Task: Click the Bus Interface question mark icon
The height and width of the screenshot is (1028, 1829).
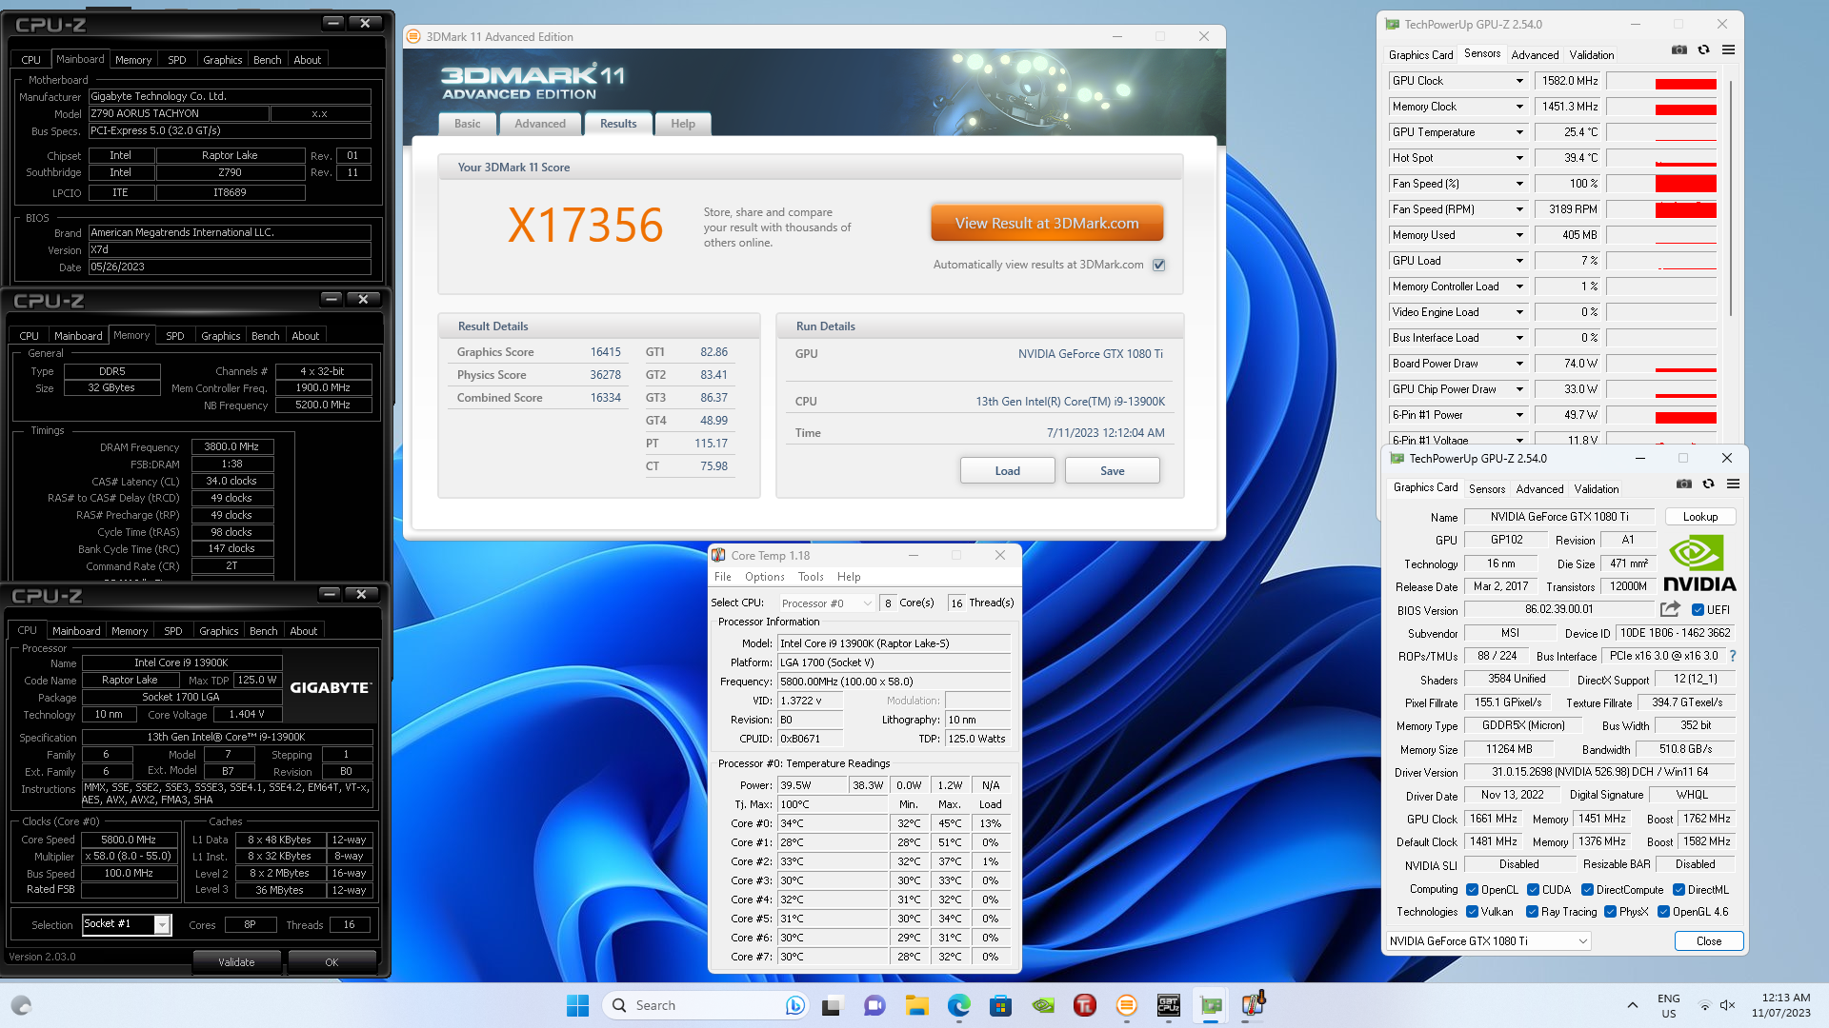Action: 1732,656
